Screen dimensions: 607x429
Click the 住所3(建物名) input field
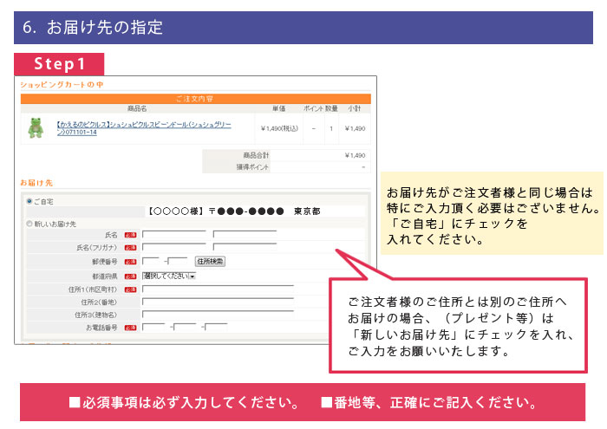click(x=218, y=315)
